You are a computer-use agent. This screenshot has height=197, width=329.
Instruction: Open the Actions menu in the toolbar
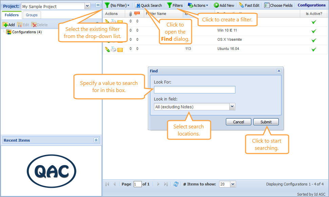[x=198, y=5]
